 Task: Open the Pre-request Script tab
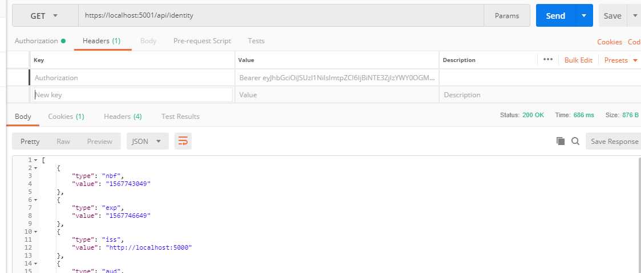pos(202,41)
